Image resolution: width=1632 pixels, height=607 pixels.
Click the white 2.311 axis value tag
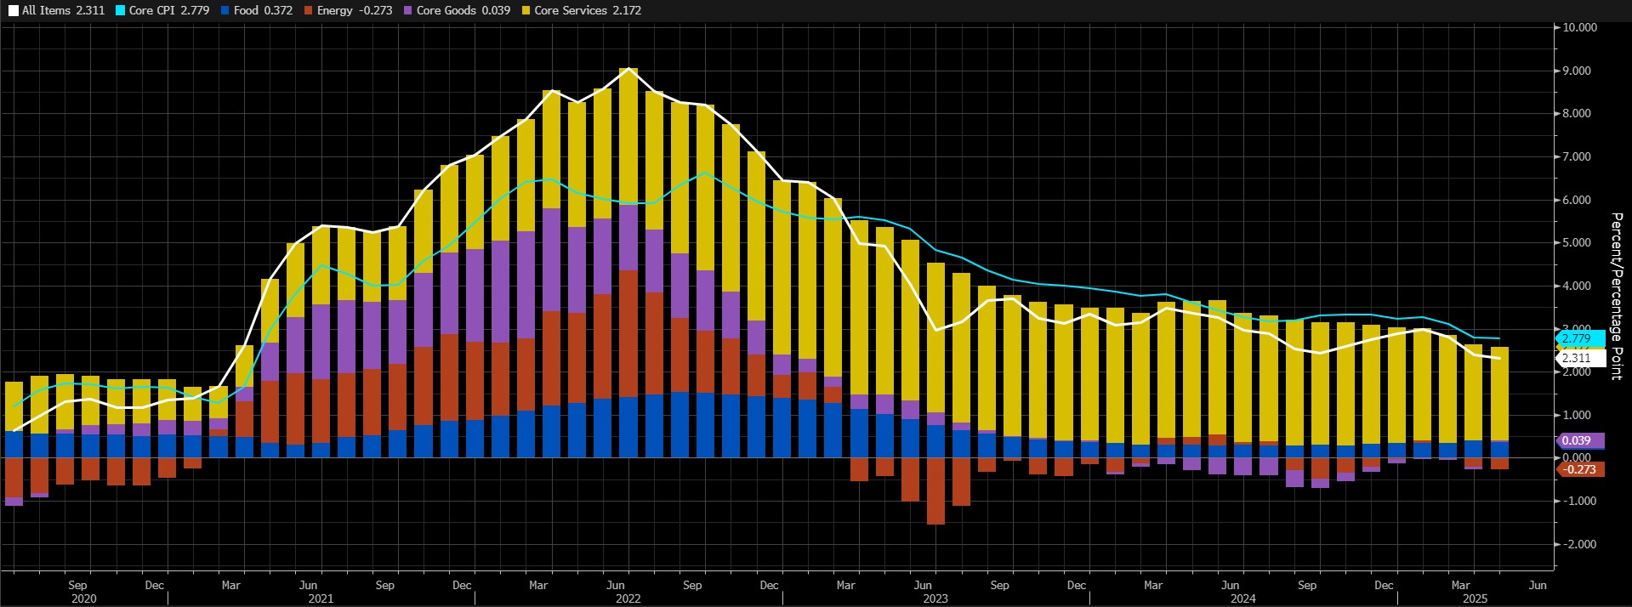[1579, 358]
